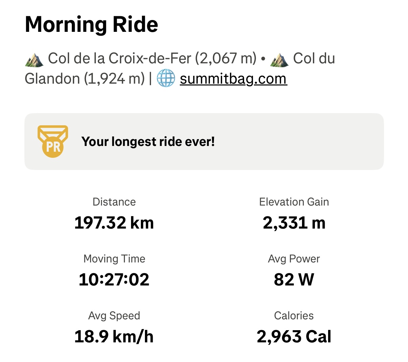
Task: Click the mountain emoji before Col de la Croix-de-Fer
Action: coord(34,59)
